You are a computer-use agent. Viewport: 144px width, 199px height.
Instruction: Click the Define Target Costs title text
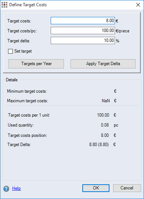click(28, 5)
